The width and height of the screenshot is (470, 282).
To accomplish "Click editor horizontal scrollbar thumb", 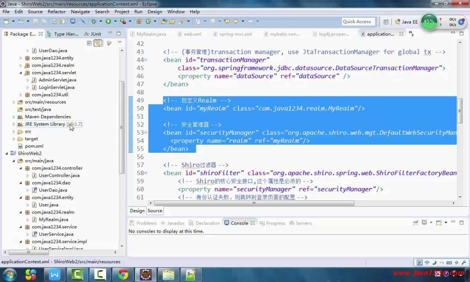I will (x=254, y=203).
